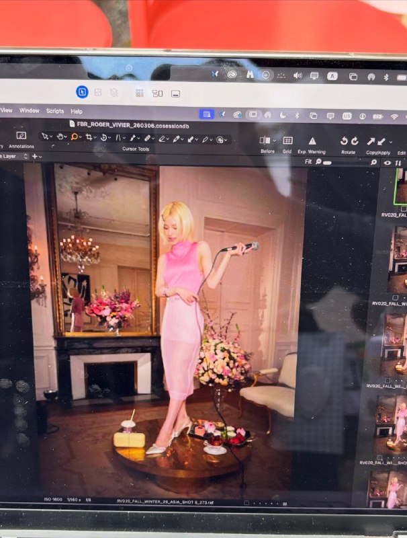The image size is (407, 538).
Task: Open Creative Cloud icon in top menu bar
Action: [x=232, y=74]
